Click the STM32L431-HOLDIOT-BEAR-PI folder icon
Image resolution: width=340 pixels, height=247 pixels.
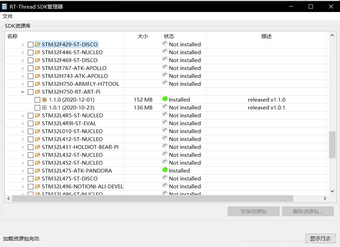(x=37, y=147)
